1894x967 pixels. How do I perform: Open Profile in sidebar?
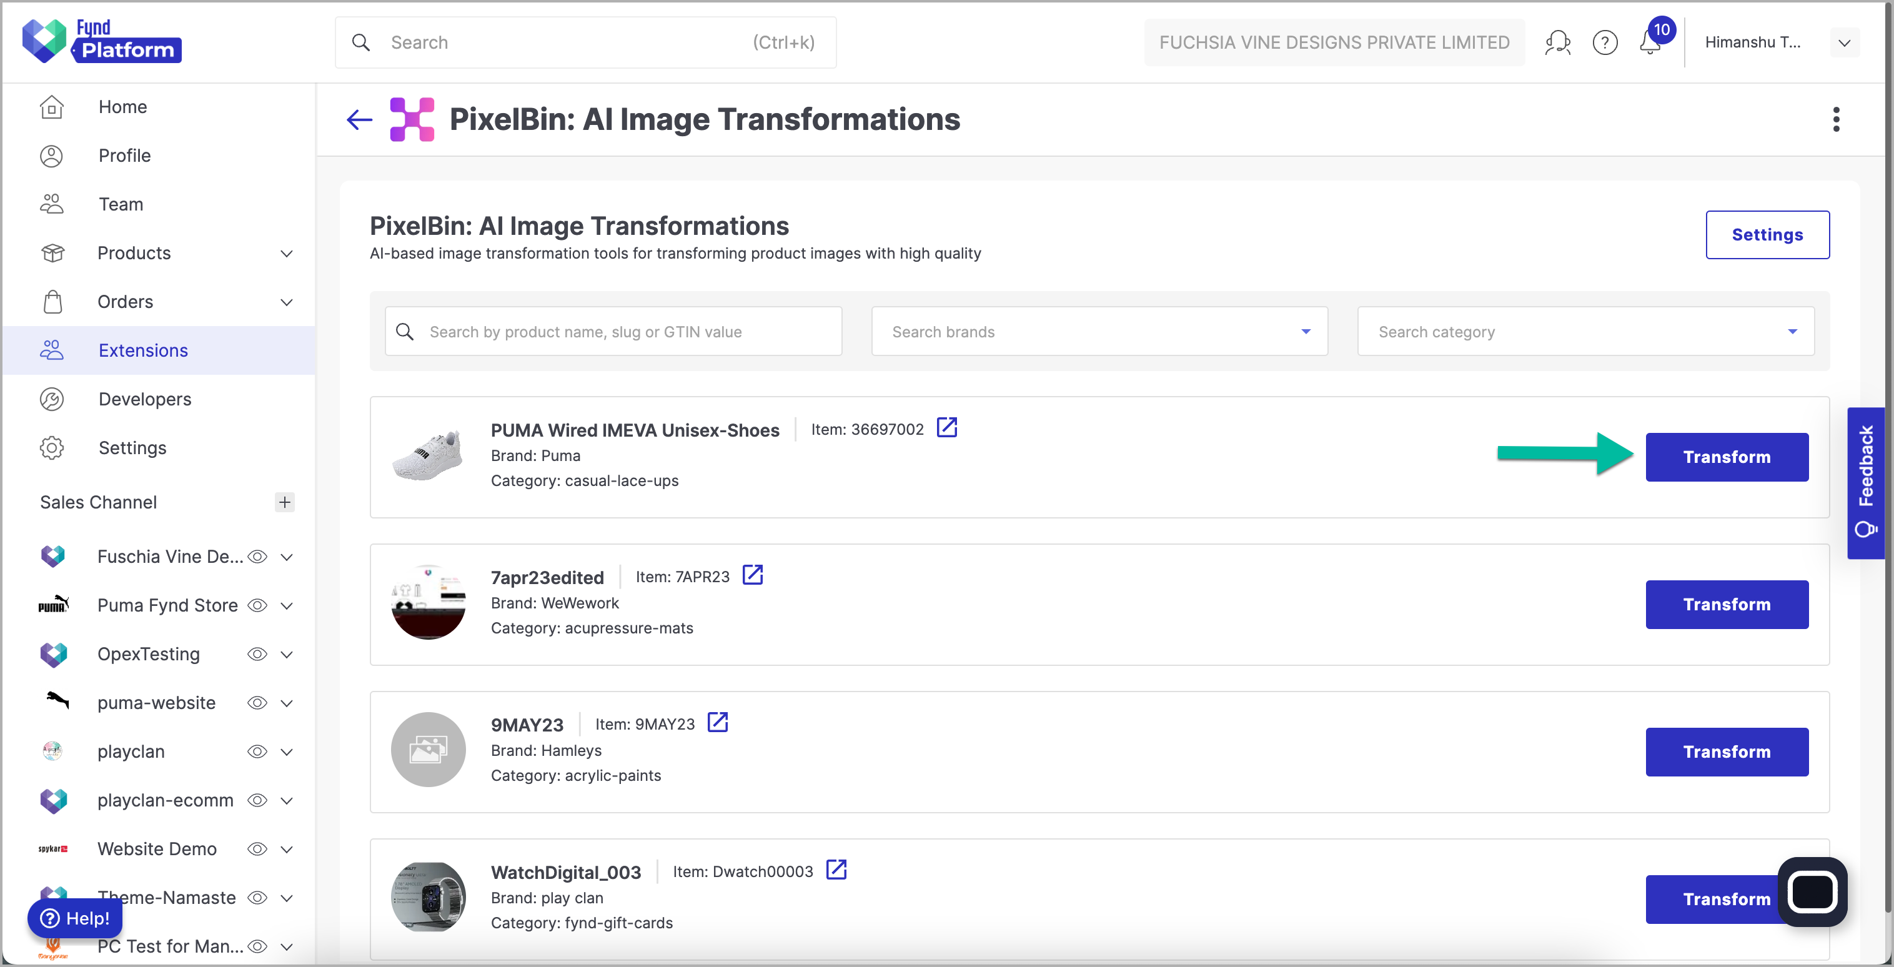pos(159,155)
